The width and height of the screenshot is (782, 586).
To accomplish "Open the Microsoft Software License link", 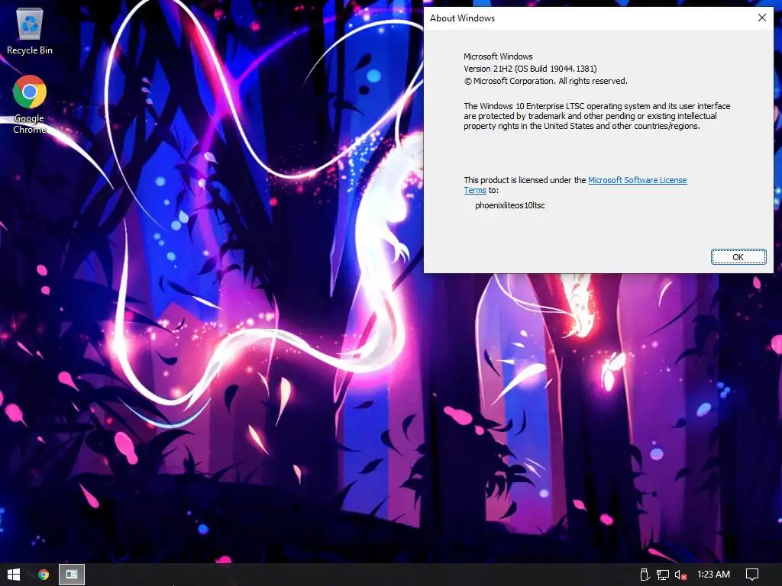I will click(x=638, y=180).
